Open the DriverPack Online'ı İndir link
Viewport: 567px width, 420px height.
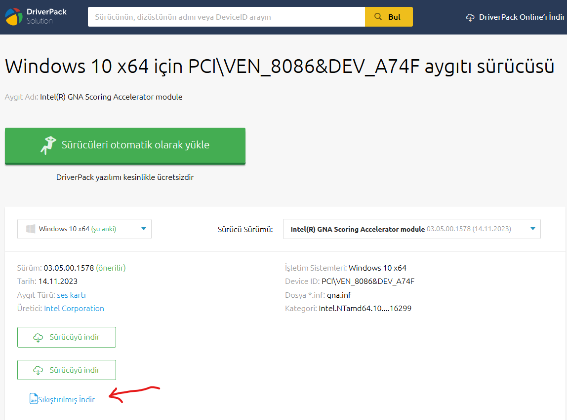515,17
